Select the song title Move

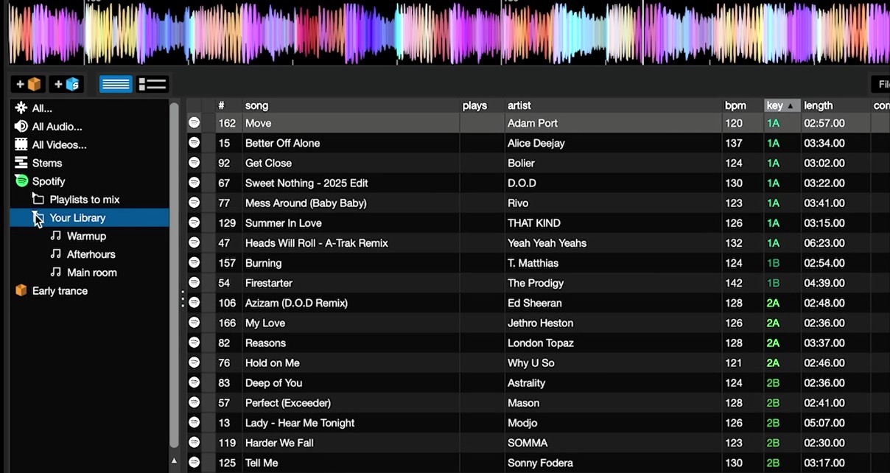[x=258, y=123]
